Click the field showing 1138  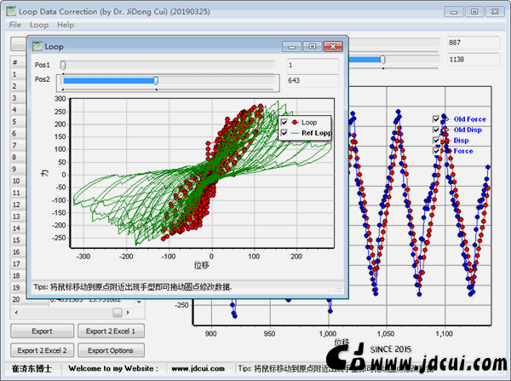click(x=473, y=60)
